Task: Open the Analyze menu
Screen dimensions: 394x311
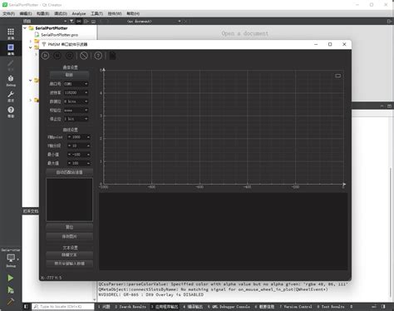Action: pyautogui.click(x=79, y=13)
